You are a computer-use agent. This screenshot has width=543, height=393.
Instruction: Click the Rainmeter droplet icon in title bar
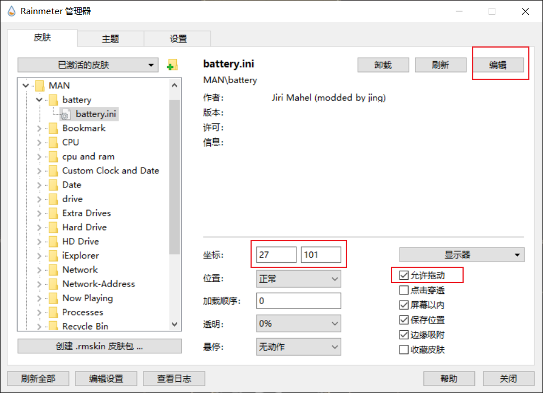[x=11, y=11]
